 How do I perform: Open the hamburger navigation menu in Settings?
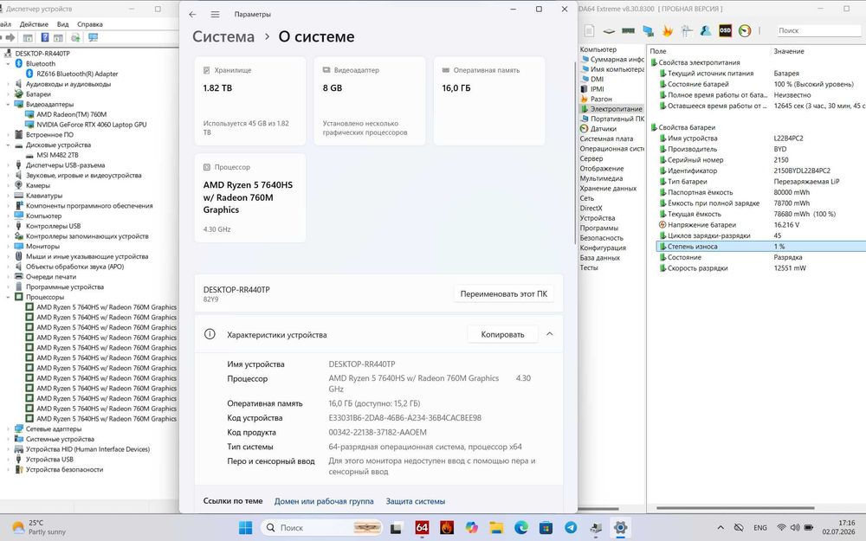click(x=215, y=15)
